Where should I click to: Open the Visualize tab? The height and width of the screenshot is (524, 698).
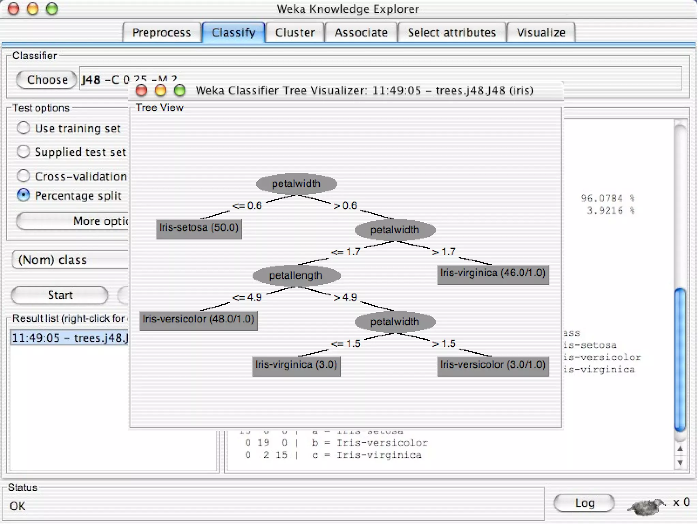(x=541, y=33)
